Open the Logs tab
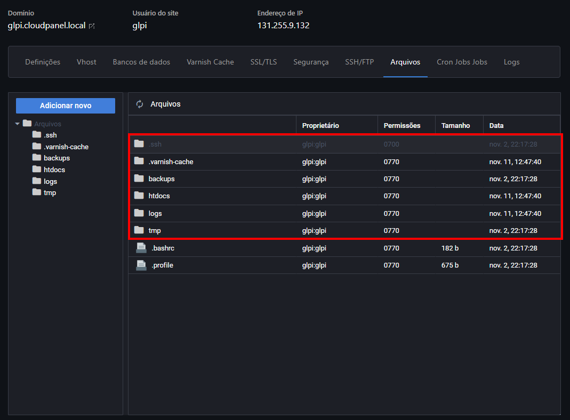 (511, 62)
